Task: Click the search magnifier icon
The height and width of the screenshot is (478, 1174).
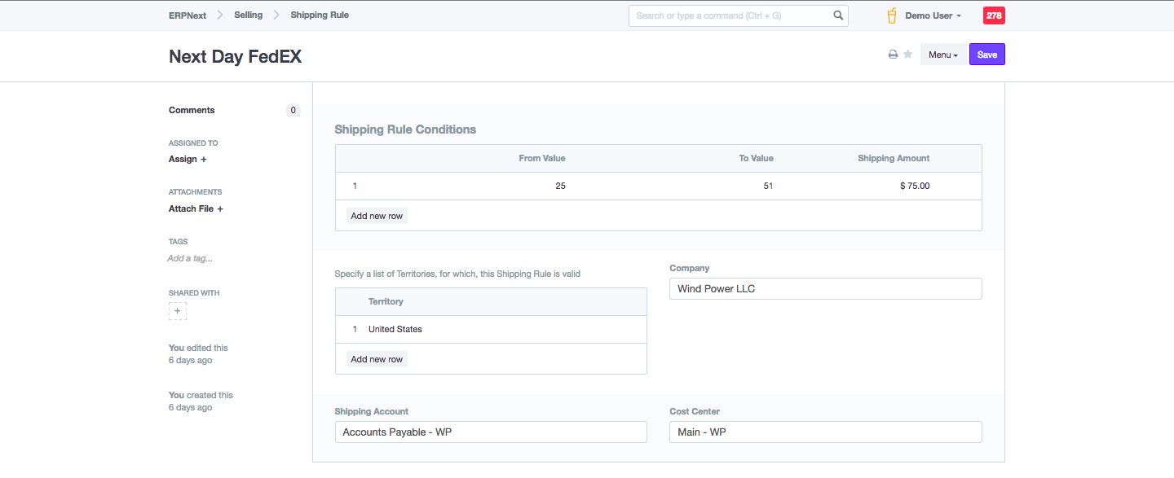Action: 838,15
